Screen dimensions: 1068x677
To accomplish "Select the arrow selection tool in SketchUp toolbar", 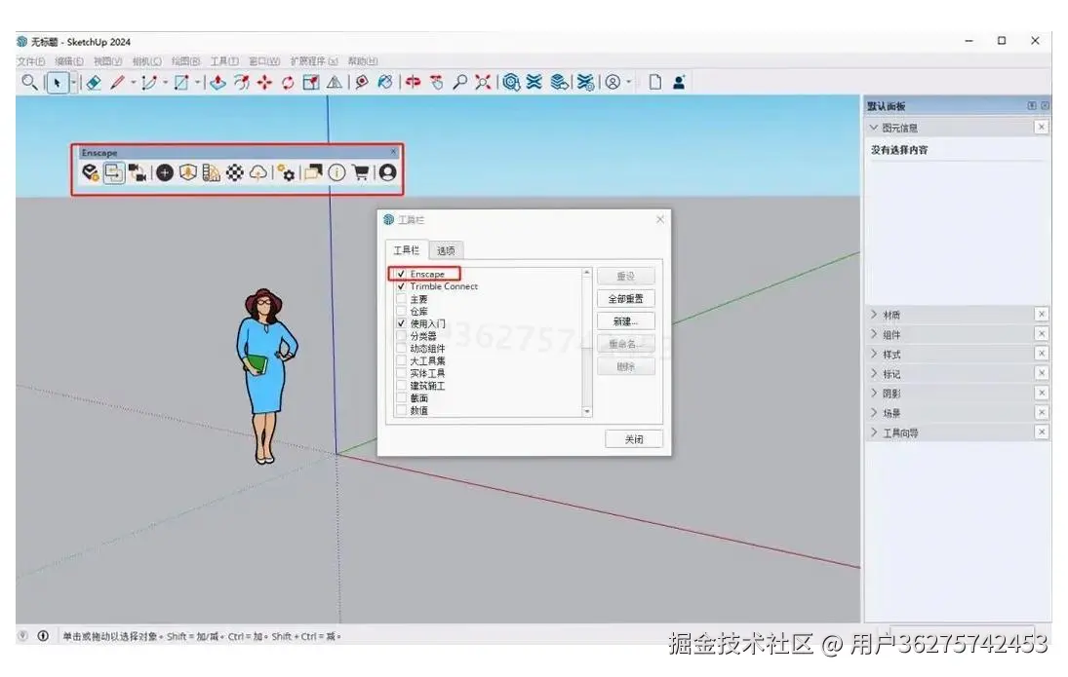I will coord(59,82).
